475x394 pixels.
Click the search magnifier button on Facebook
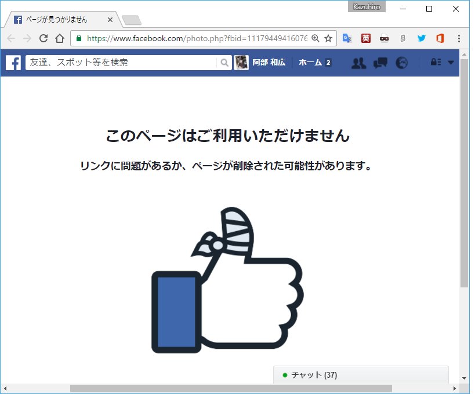[x=224, y=63]
